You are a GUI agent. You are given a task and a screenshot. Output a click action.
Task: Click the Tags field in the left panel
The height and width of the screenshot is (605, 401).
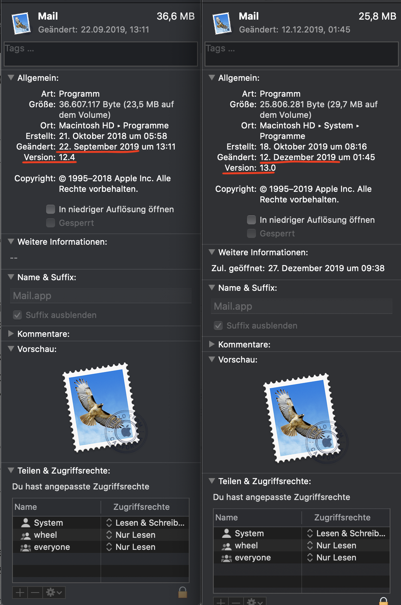tap(101, 54)
